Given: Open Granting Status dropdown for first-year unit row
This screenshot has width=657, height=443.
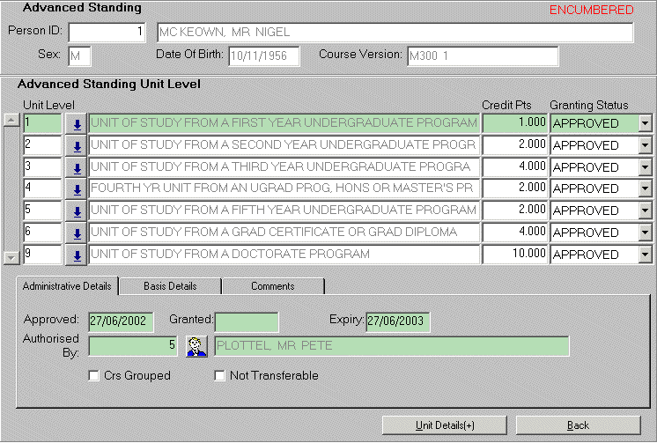Looking at the screenshot, I should [646, 123].
